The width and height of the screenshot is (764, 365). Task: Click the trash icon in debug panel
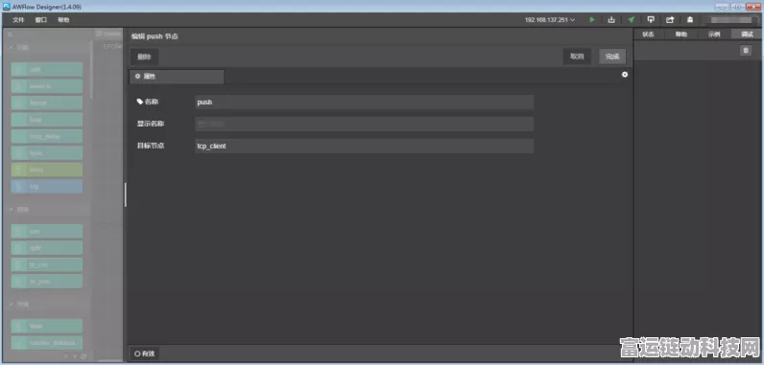click(746, 51)
